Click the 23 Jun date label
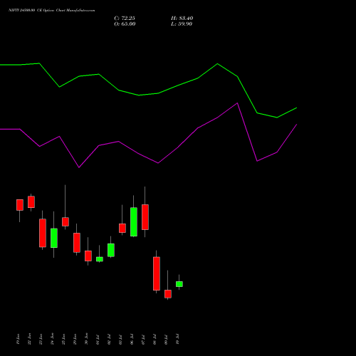The image size is (356, 356). [x=41, y=339]
